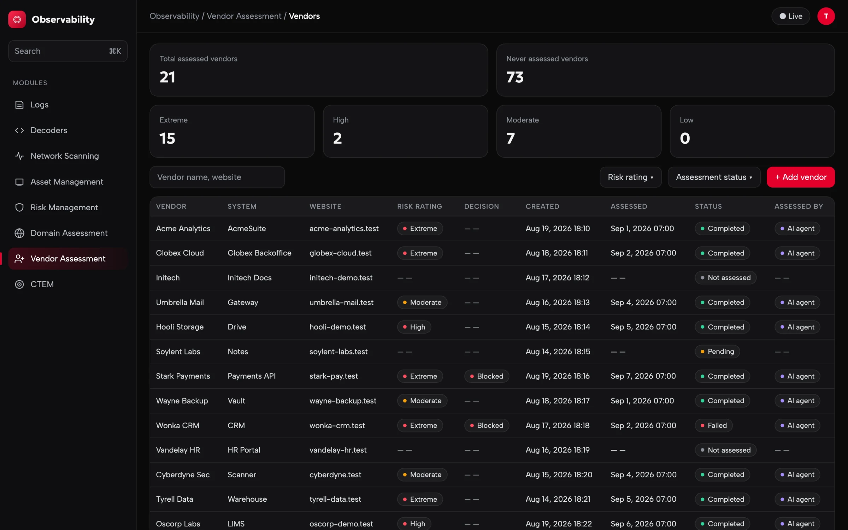The height and width of the screenshot is (530, 848).
Task: Click Hooli Storage's Sep 5 assessed date
Action: [x=643, y=327]
